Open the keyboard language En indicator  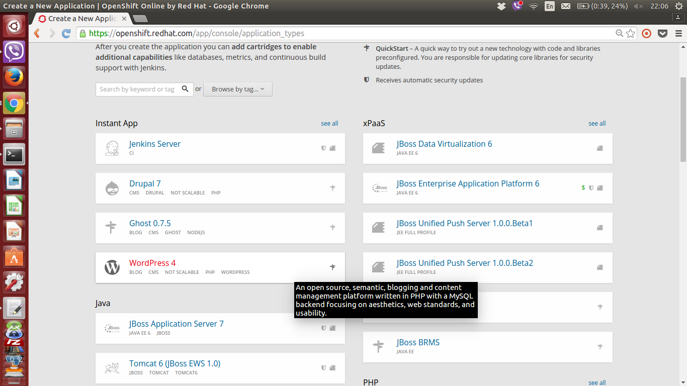[549, 6]
